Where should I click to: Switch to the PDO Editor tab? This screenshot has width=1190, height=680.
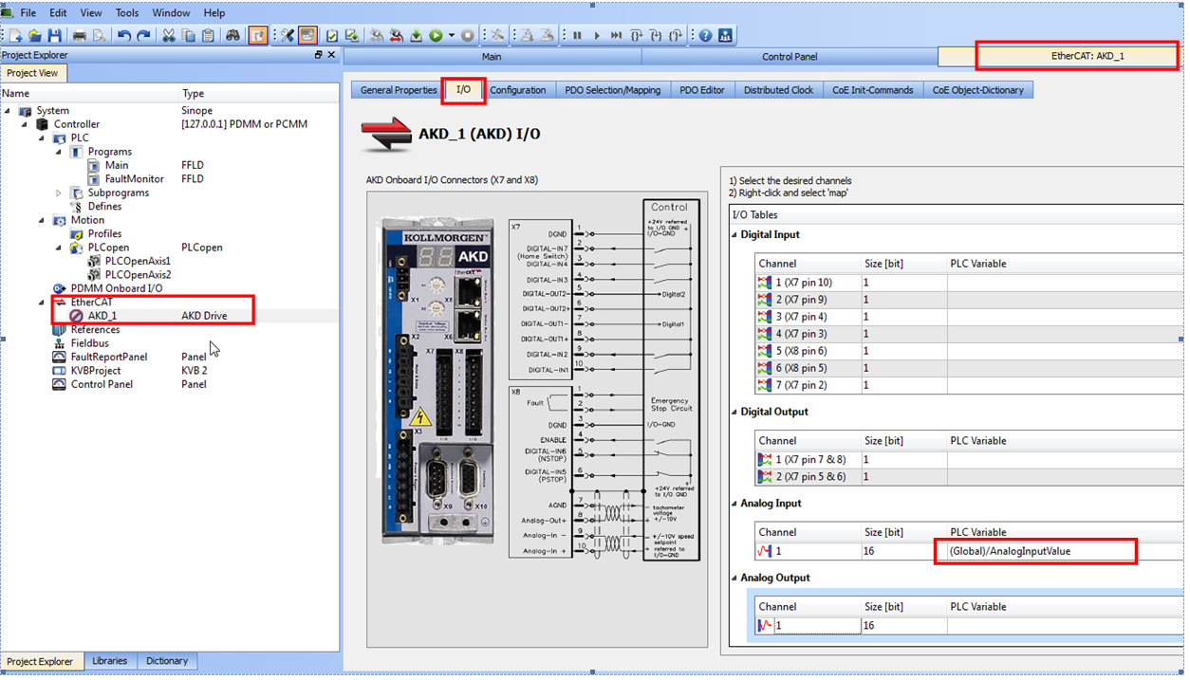[702, 90]
